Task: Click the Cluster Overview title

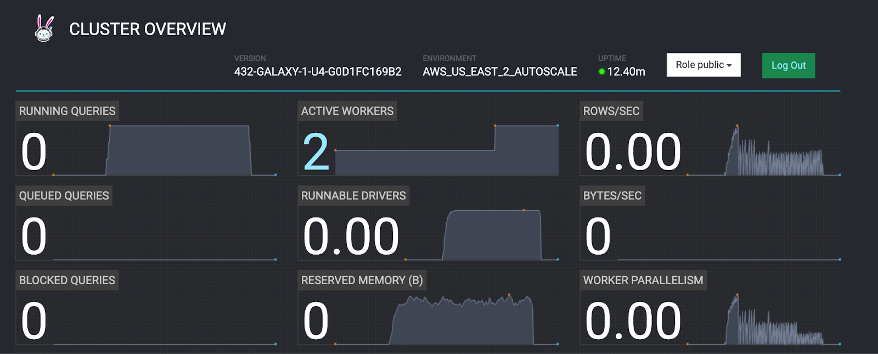Action: pyautogui.click(x=147, y=29)
